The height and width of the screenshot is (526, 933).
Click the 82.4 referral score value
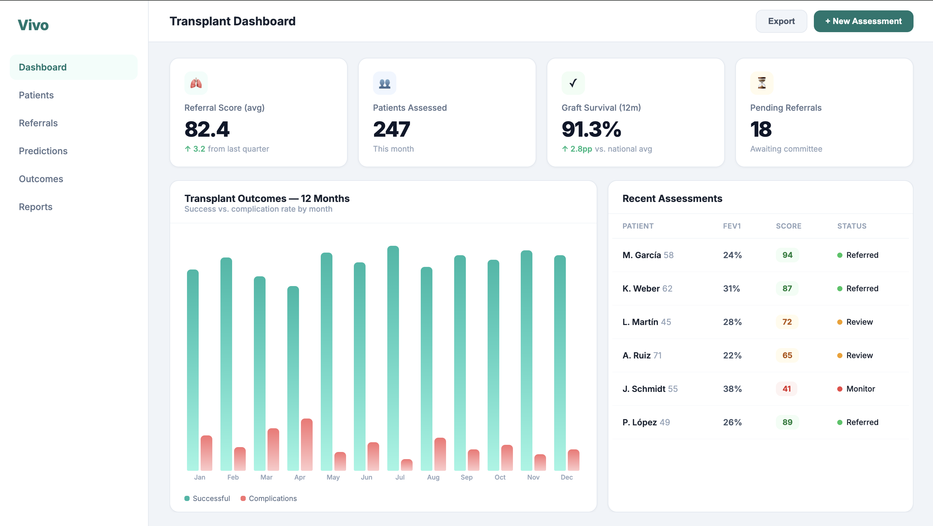pyautogui.click(x=207, y=129)
